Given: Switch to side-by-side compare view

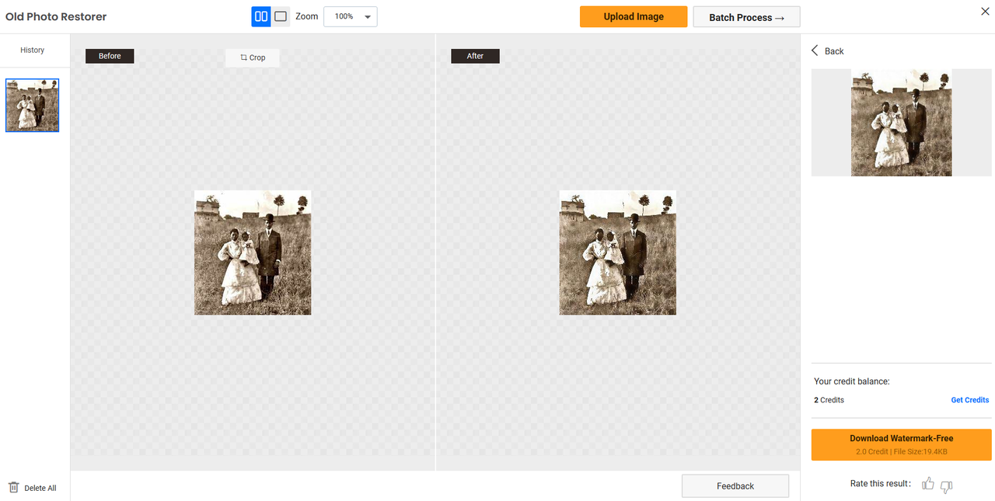Looking at the screenshot, I should click(x=261, y=16).
